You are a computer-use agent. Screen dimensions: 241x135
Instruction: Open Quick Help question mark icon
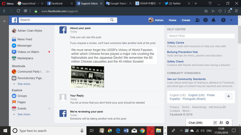point(223,20)
